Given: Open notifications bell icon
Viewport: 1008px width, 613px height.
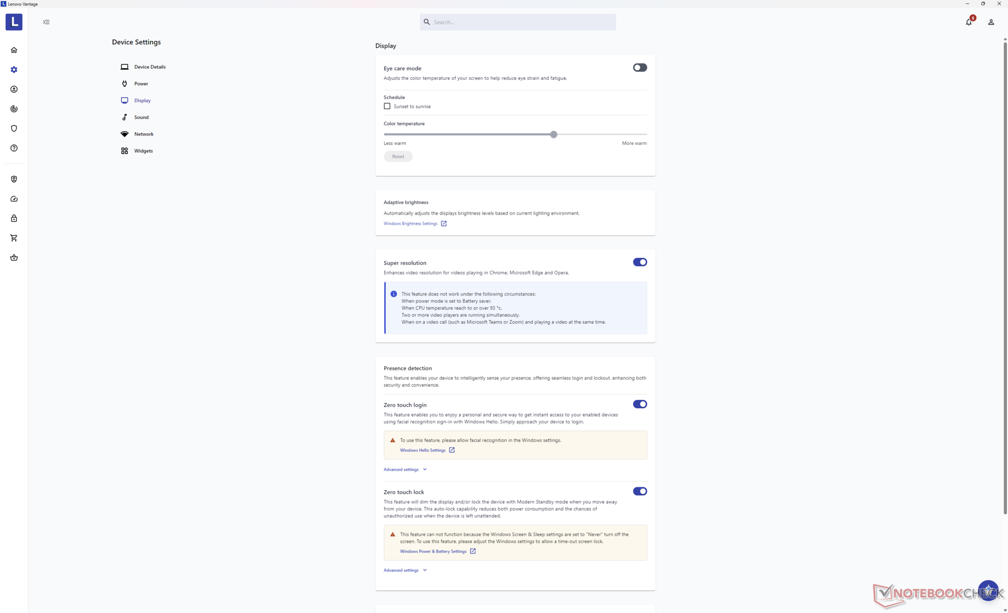Looking at the screenshot, I should (x=969, y=22).
